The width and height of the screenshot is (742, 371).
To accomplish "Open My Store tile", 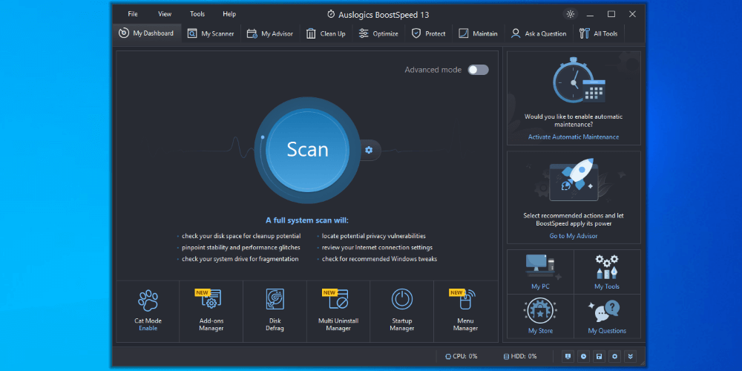I will coord(540,316).
